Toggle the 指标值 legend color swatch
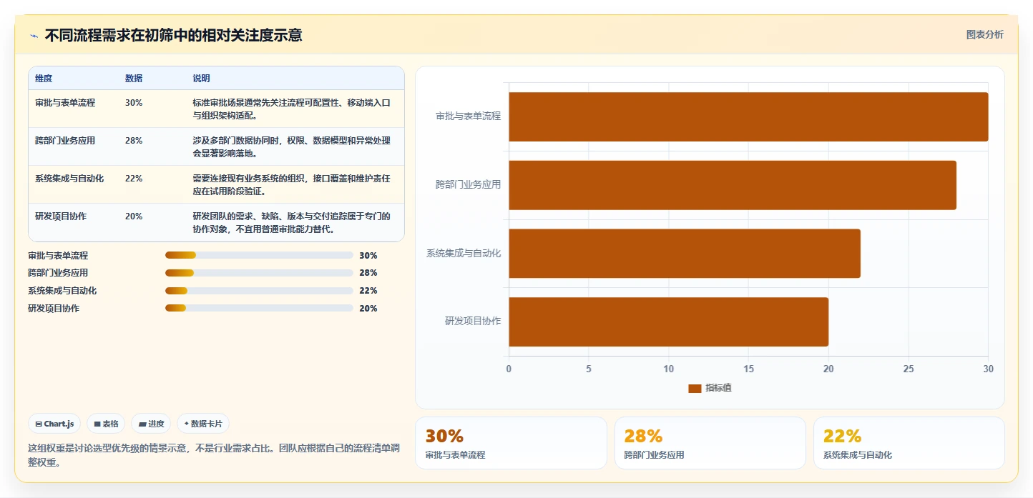Screen dimensions: 1033x498 pos(695,388)
